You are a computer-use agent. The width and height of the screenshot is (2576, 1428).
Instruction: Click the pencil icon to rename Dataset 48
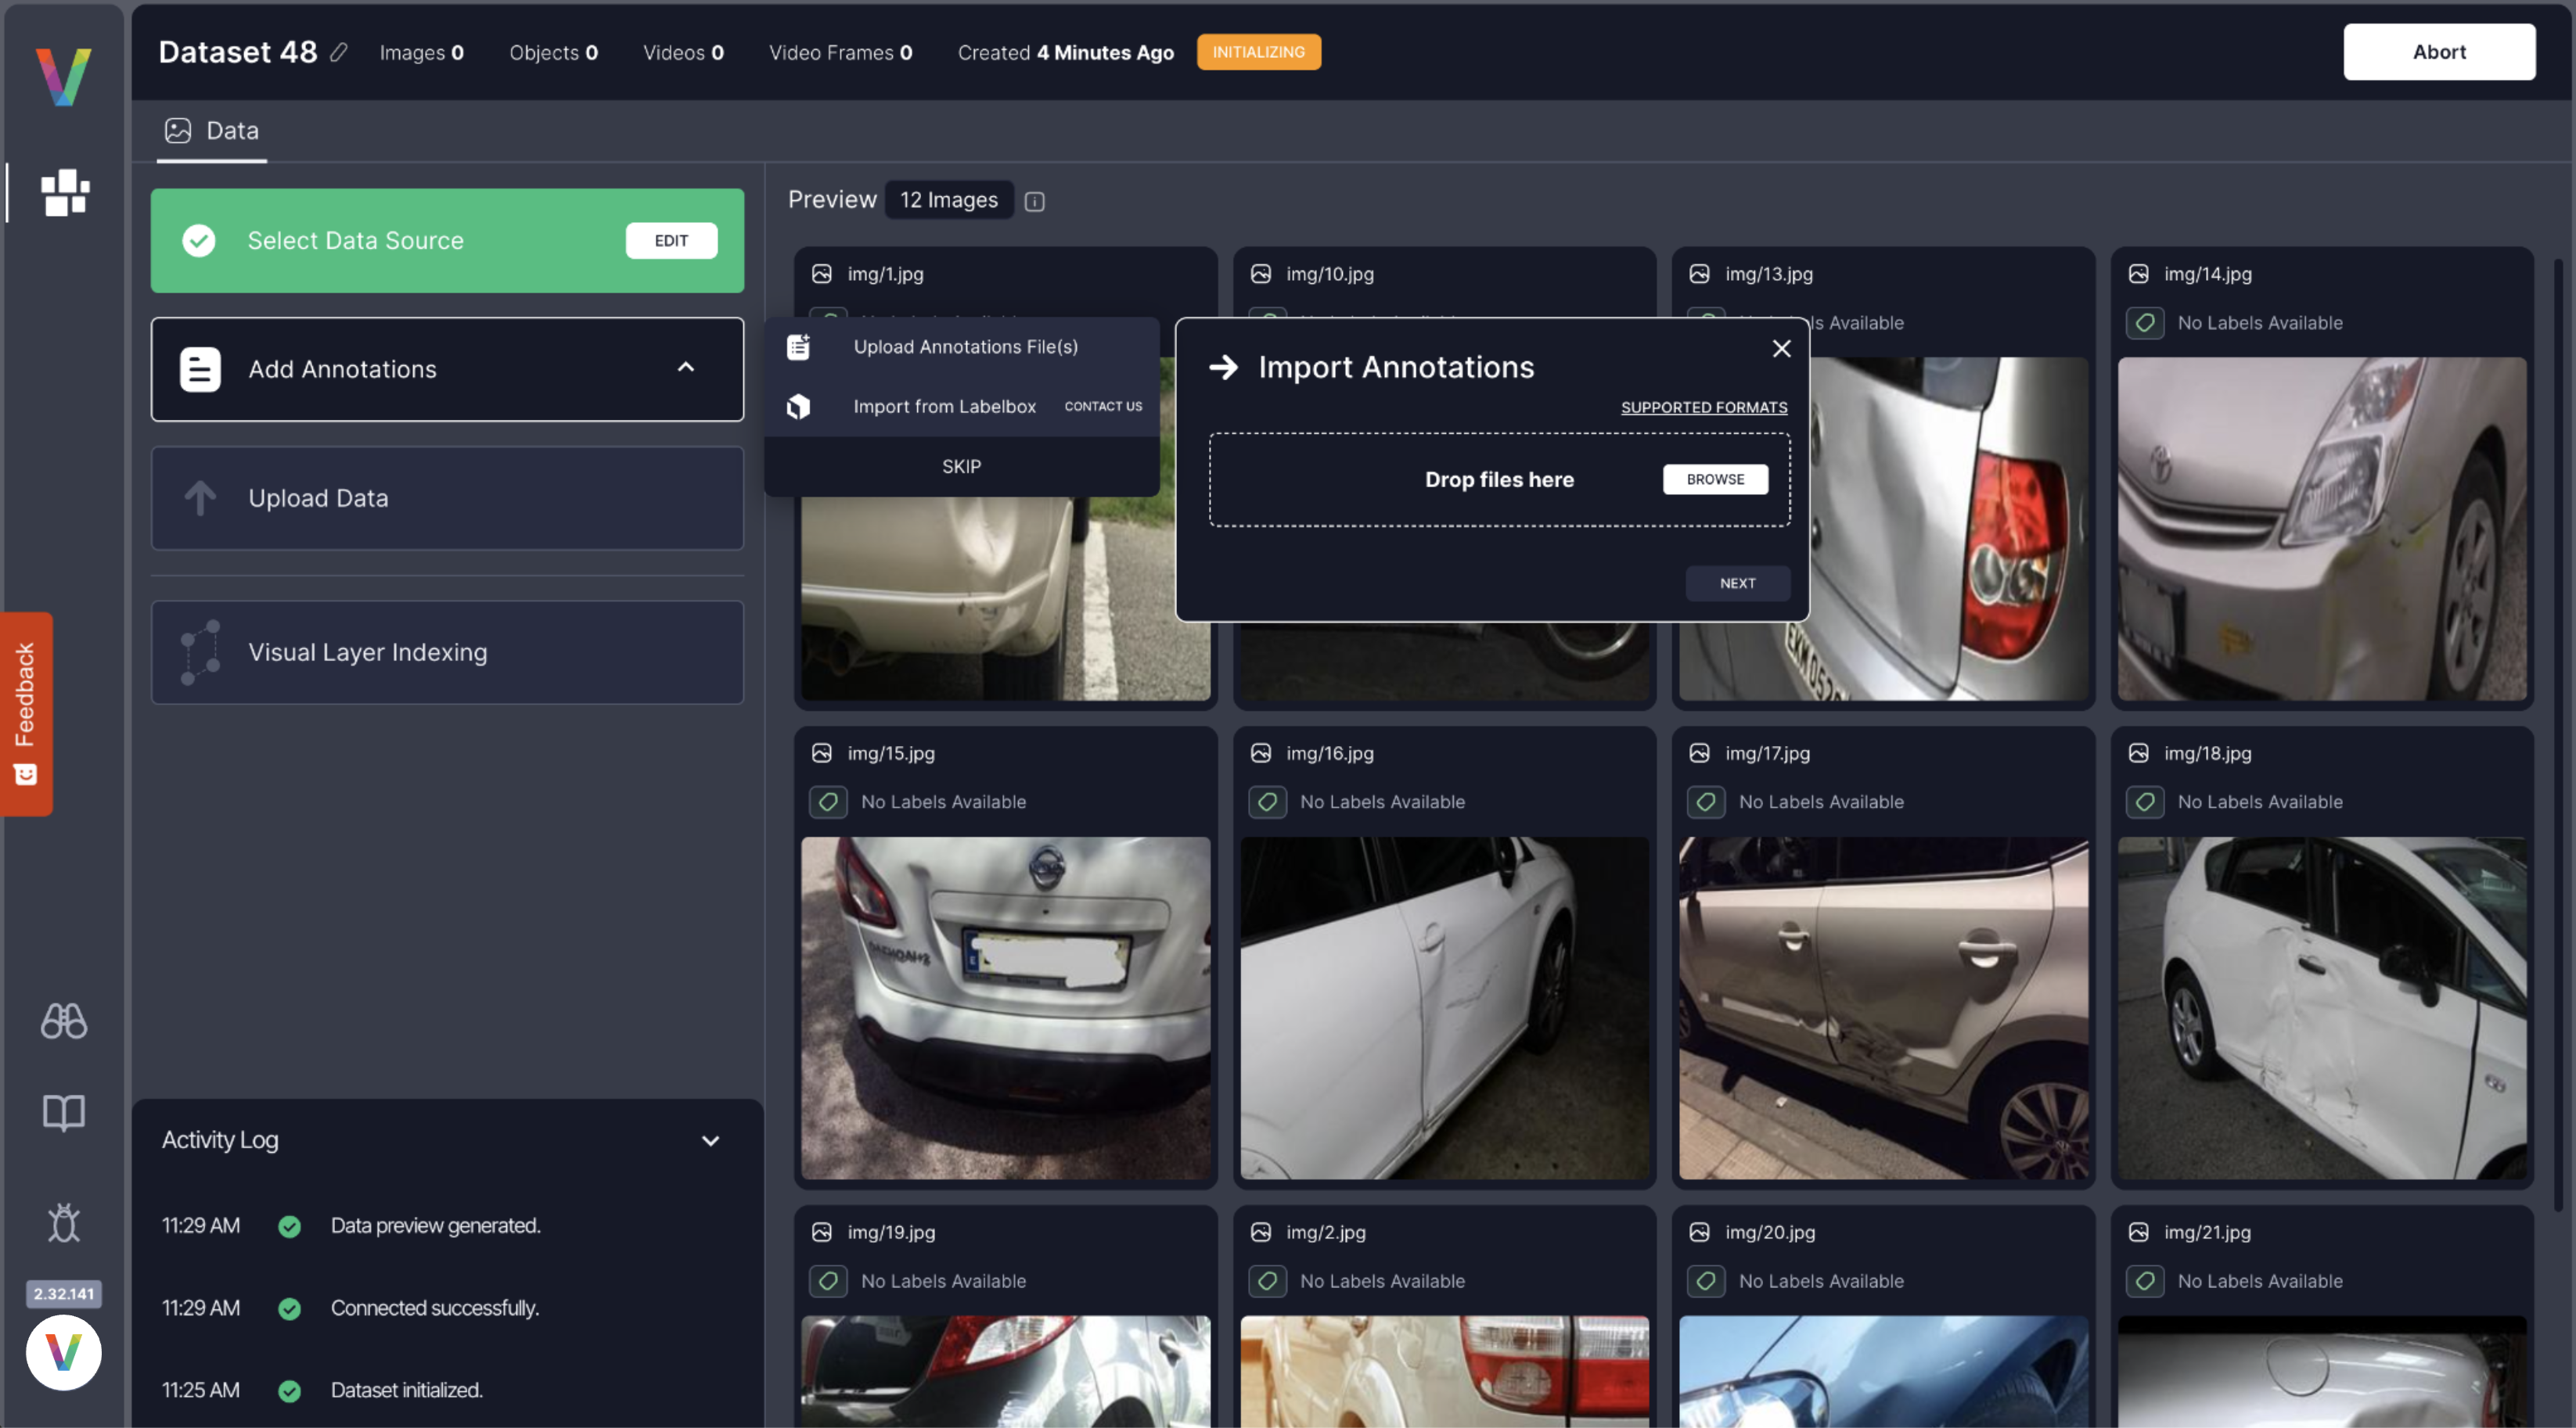[x=339, y=52]
